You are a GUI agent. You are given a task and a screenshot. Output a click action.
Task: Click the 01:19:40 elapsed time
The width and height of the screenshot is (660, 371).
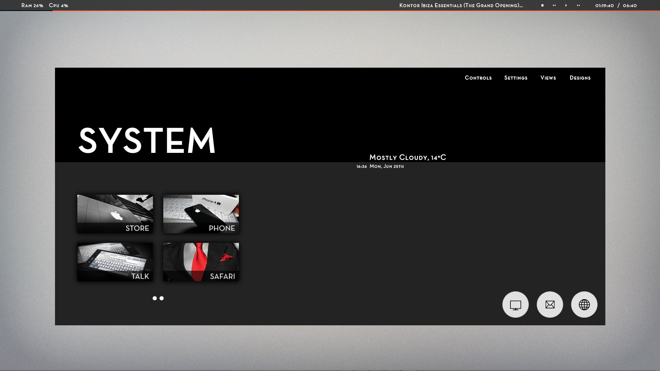pos(605,5)
